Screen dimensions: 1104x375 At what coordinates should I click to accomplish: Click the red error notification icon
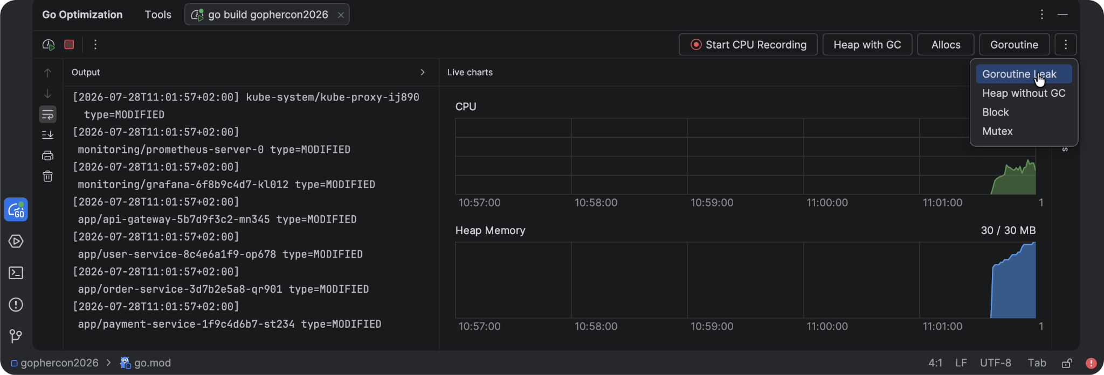point(1091,363)
